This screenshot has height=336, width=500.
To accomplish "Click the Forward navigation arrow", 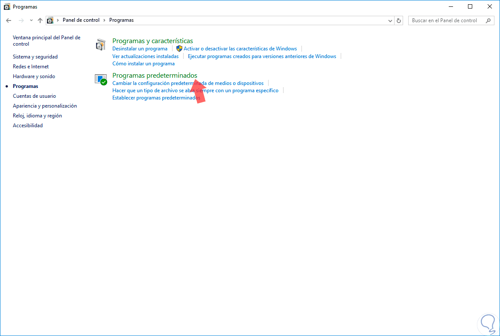I will coord(21,20).
